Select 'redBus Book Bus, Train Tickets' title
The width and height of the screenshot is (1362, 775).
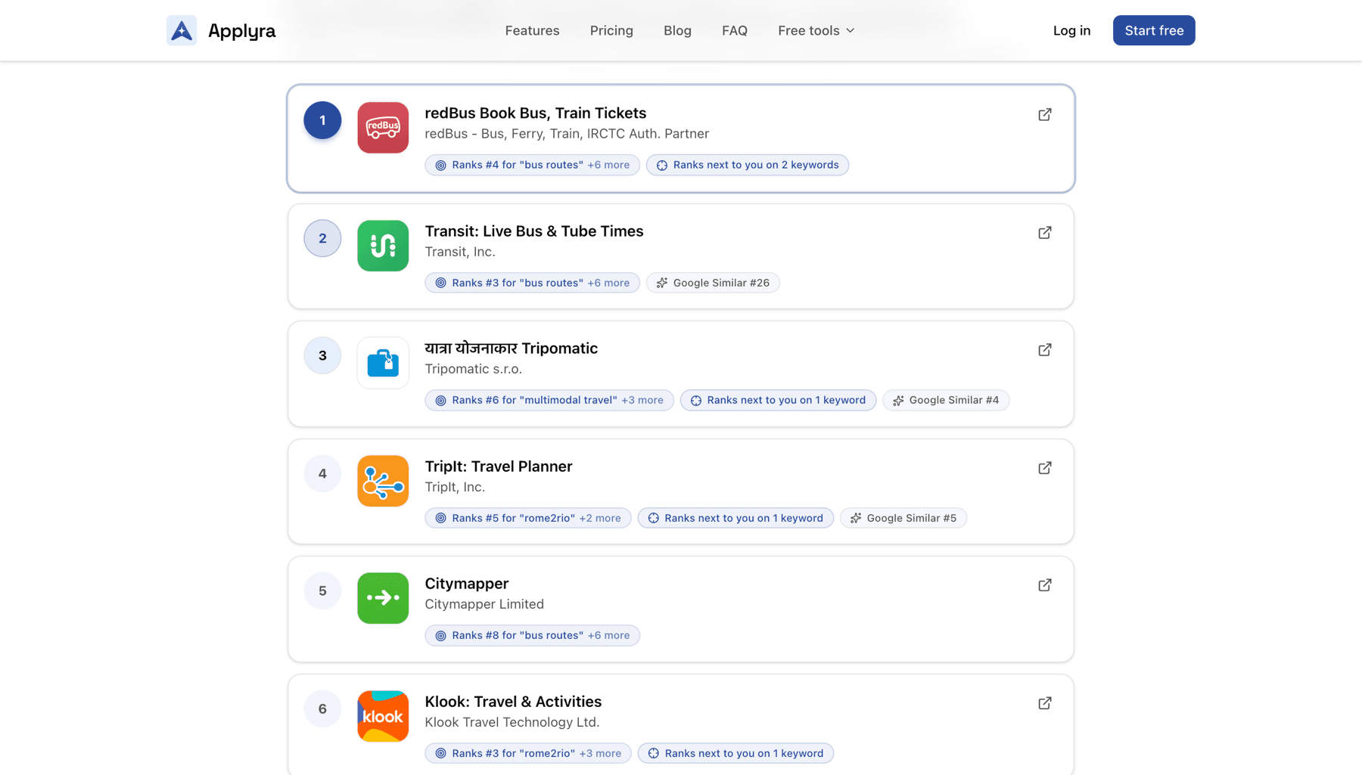click(x=535, y=113)
